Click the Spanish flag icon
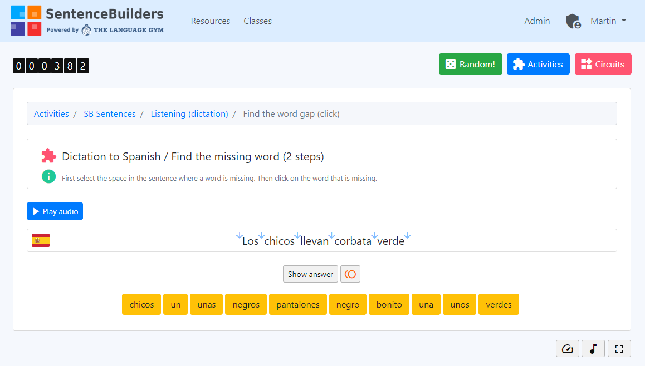Viewport: 645px width, 366px height. click(x=41, y=240)
